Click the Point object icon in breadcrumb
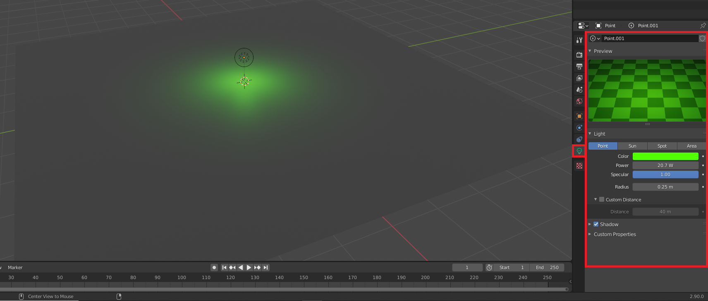 point(598,26)
